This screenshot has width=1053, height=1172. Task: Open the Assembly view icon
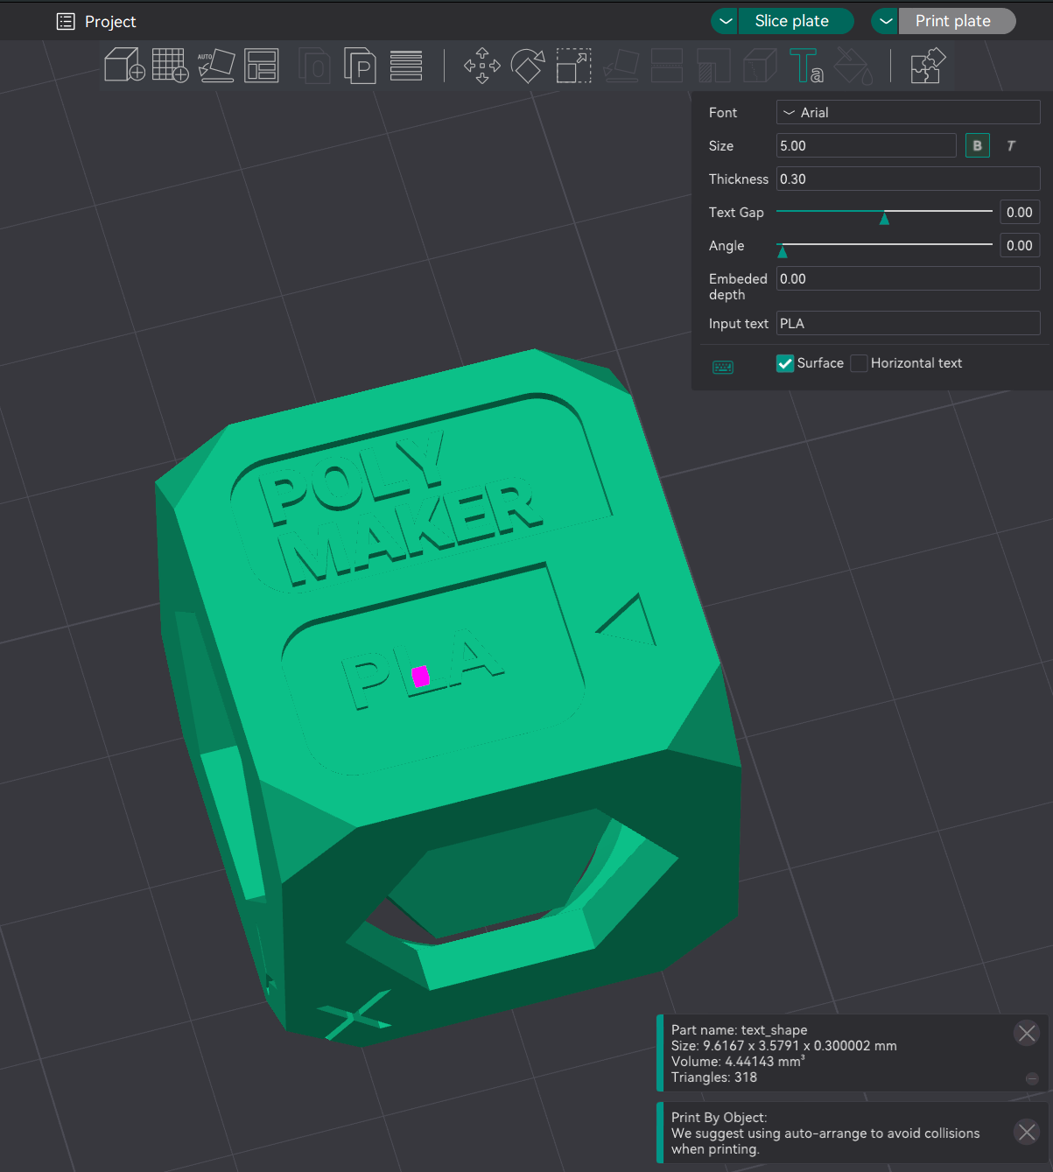click(x=927, y=65)
